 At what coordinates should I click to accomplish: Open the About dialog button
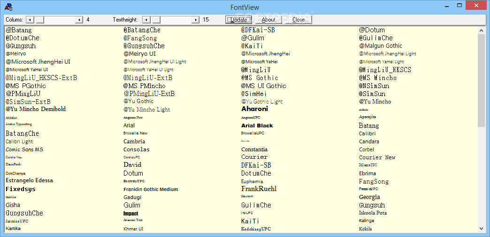pyautogui.click(x=268, y=20)
